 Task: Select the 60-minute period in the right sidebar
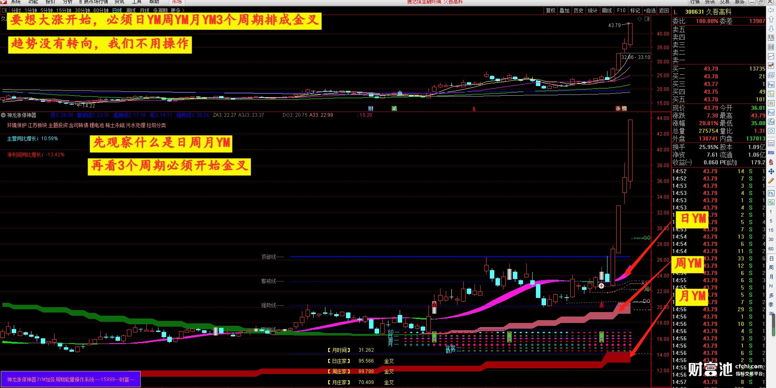(x=771, y=249)
